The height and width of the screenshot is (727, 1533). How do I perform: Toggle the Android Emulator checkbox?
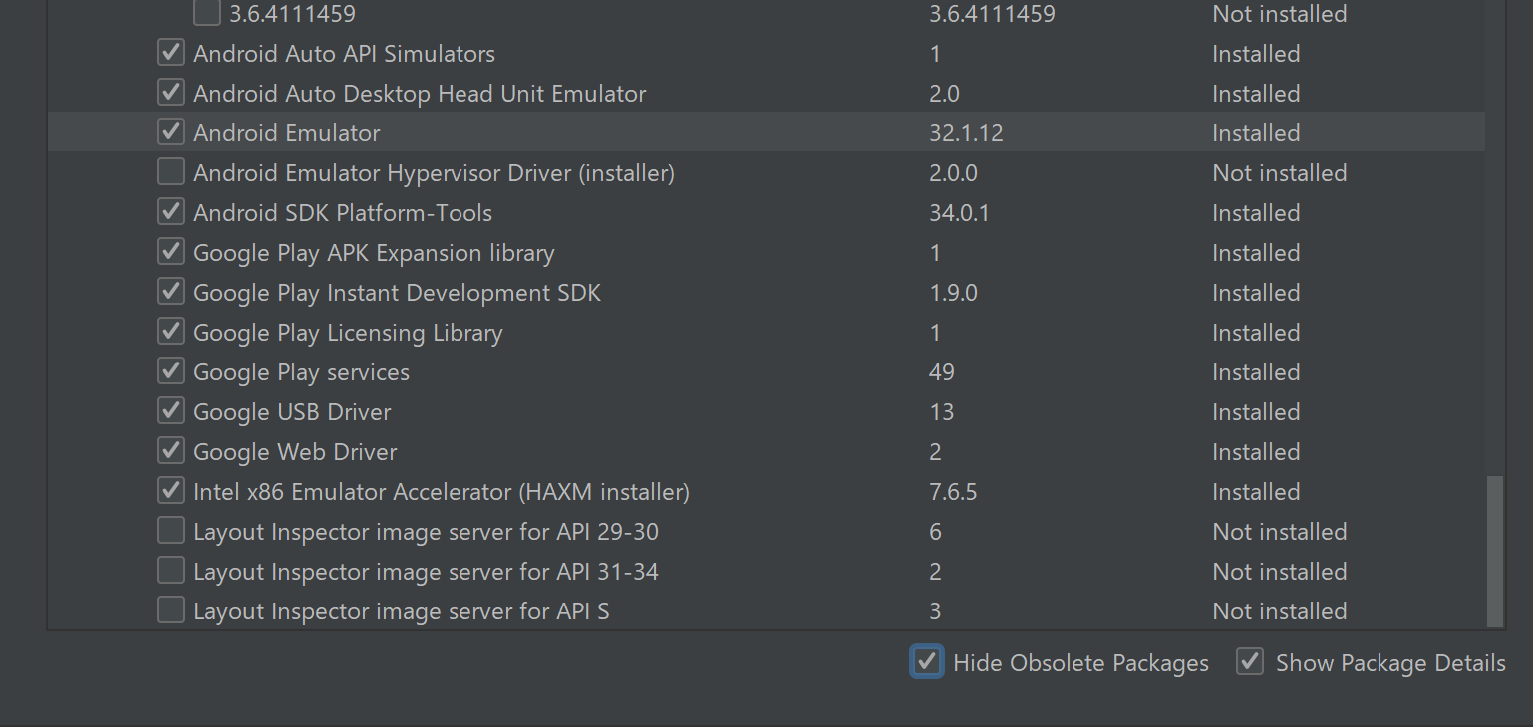[171, 132]
